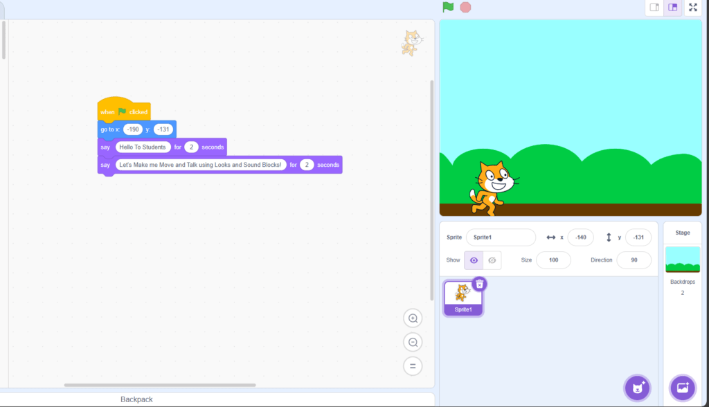Run the project with the green flag
Screen dimensions: 709x407
coord(447,7)
